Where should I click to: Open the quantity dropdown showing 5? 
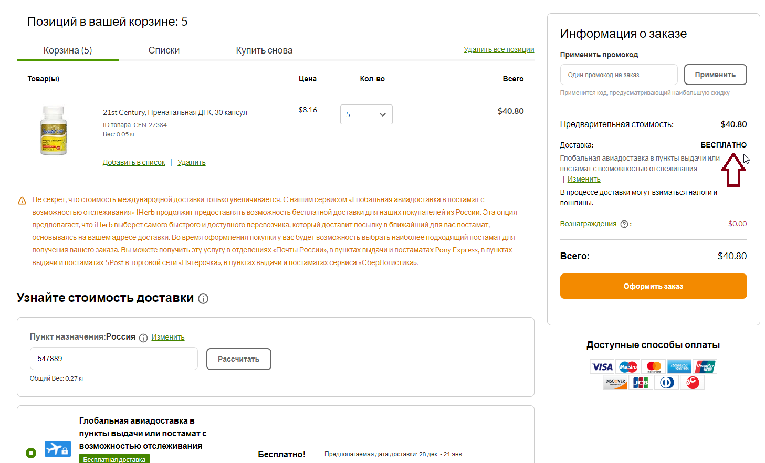(366, 114)
